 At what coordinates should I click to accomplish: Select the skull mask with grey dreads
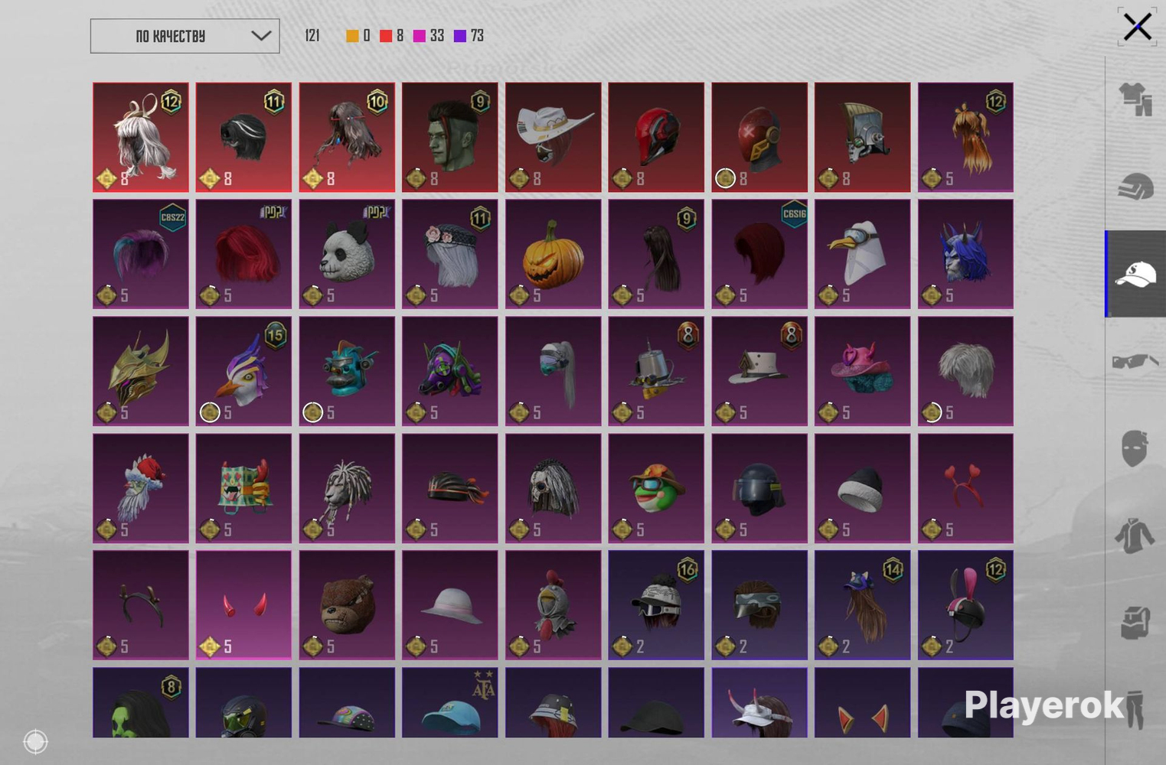[554, 488]
